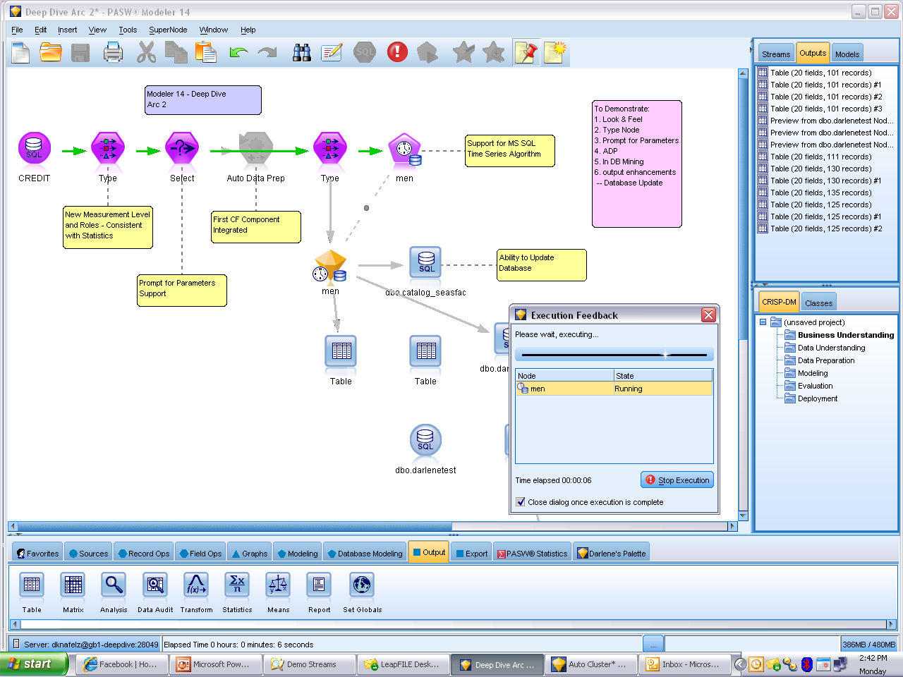Switch to Microsoft PowerPoint in the taskbar

click(215, 664)
